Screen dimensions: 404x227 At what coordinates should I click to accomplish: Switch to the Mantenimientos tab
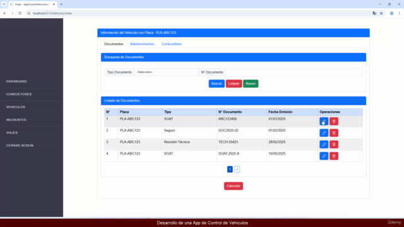(142, 44)
